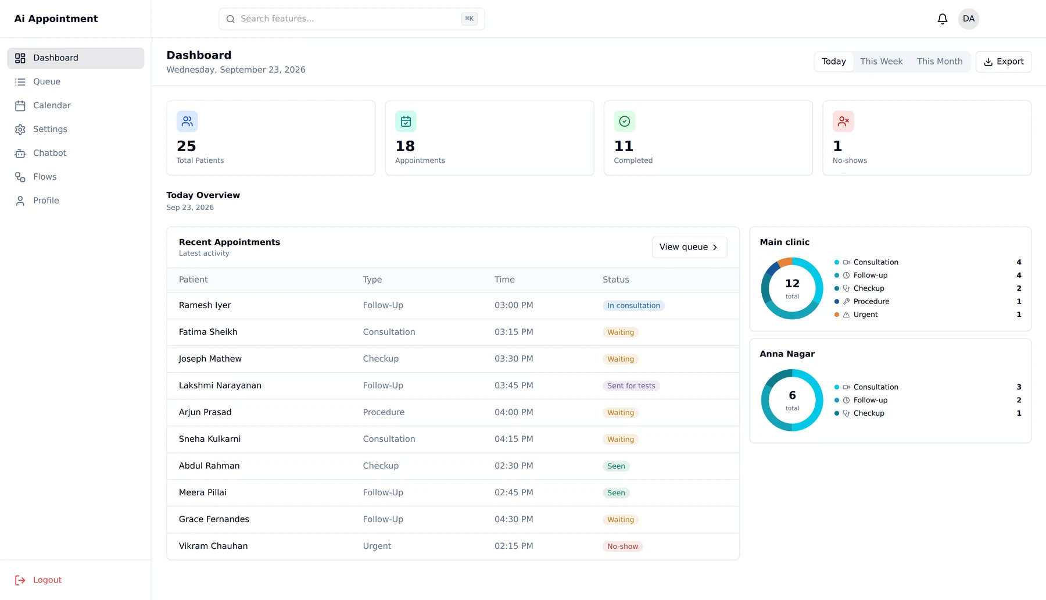Viewport: 1046px width, 600px height.
Task: Click the No-shows card icon
Action: pos(843,122)
